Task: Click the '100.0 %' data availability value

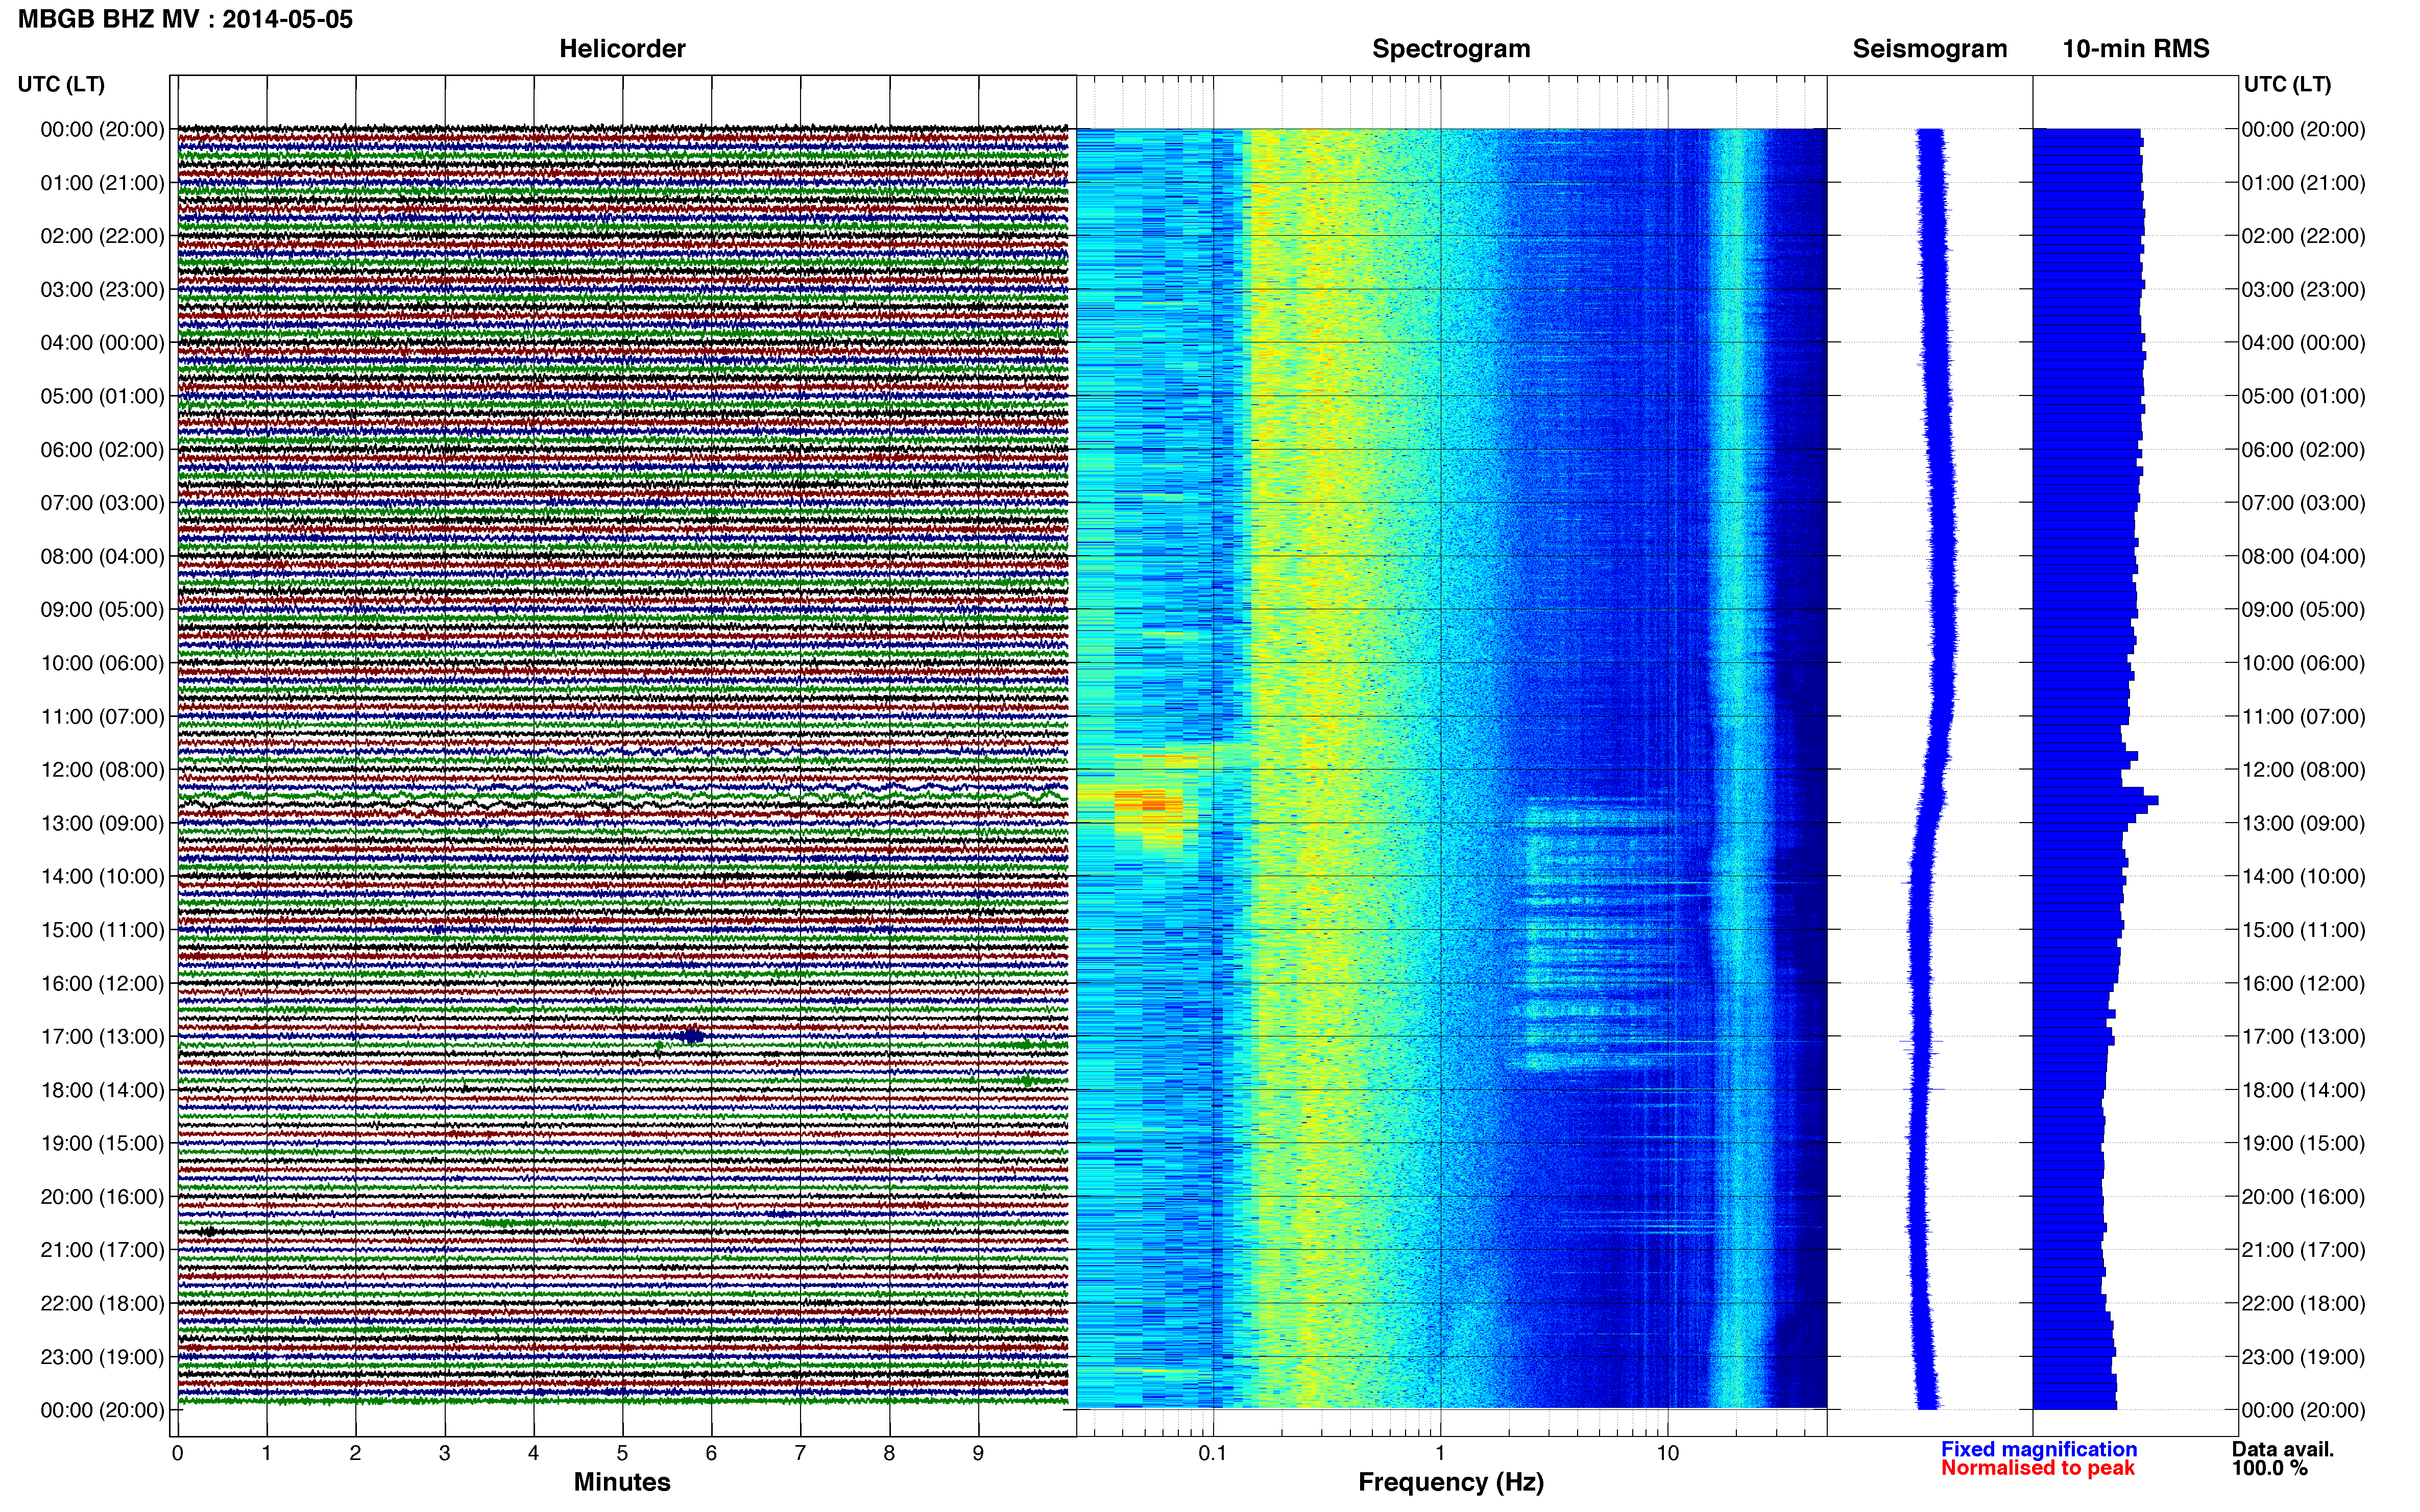Action: click(x=2269, y=1468)
